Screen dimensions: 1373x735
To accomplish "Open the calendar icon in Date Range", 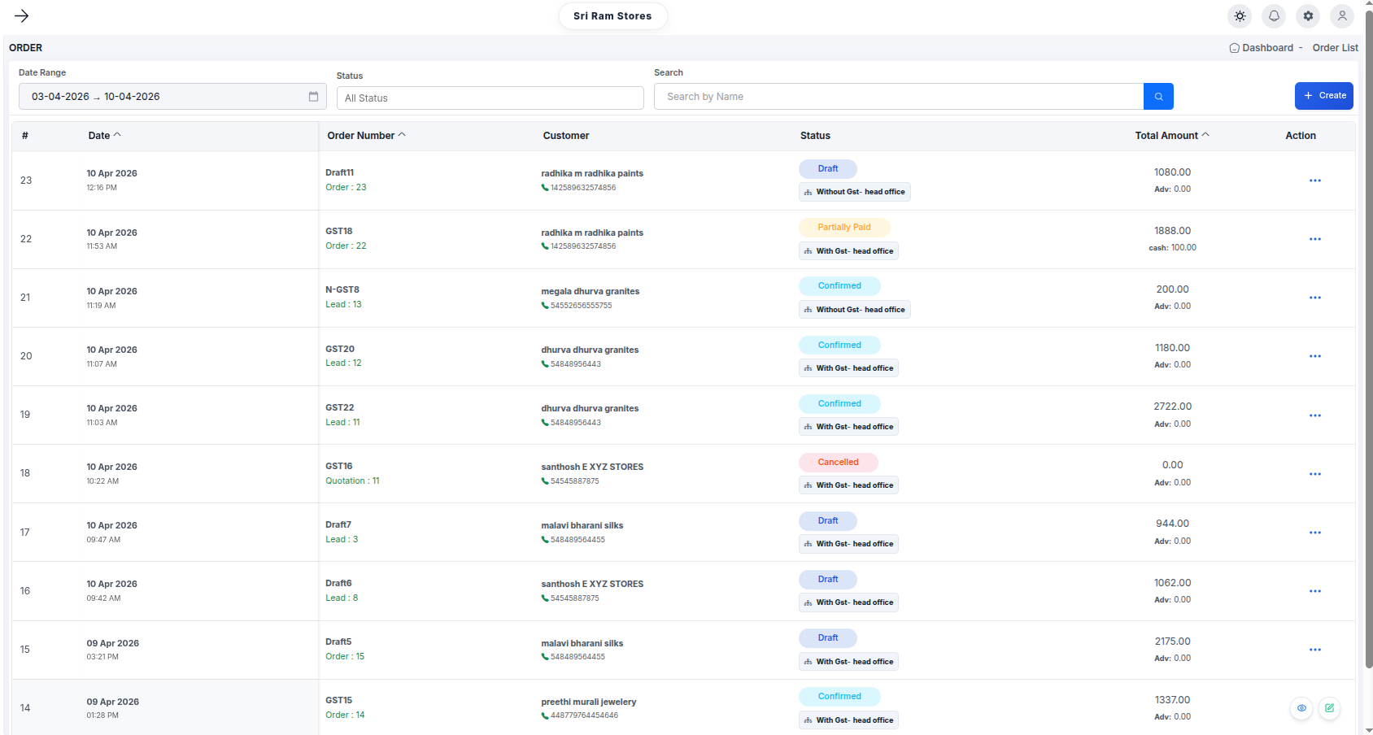I will pyautogui.click(x=313, y=97).
